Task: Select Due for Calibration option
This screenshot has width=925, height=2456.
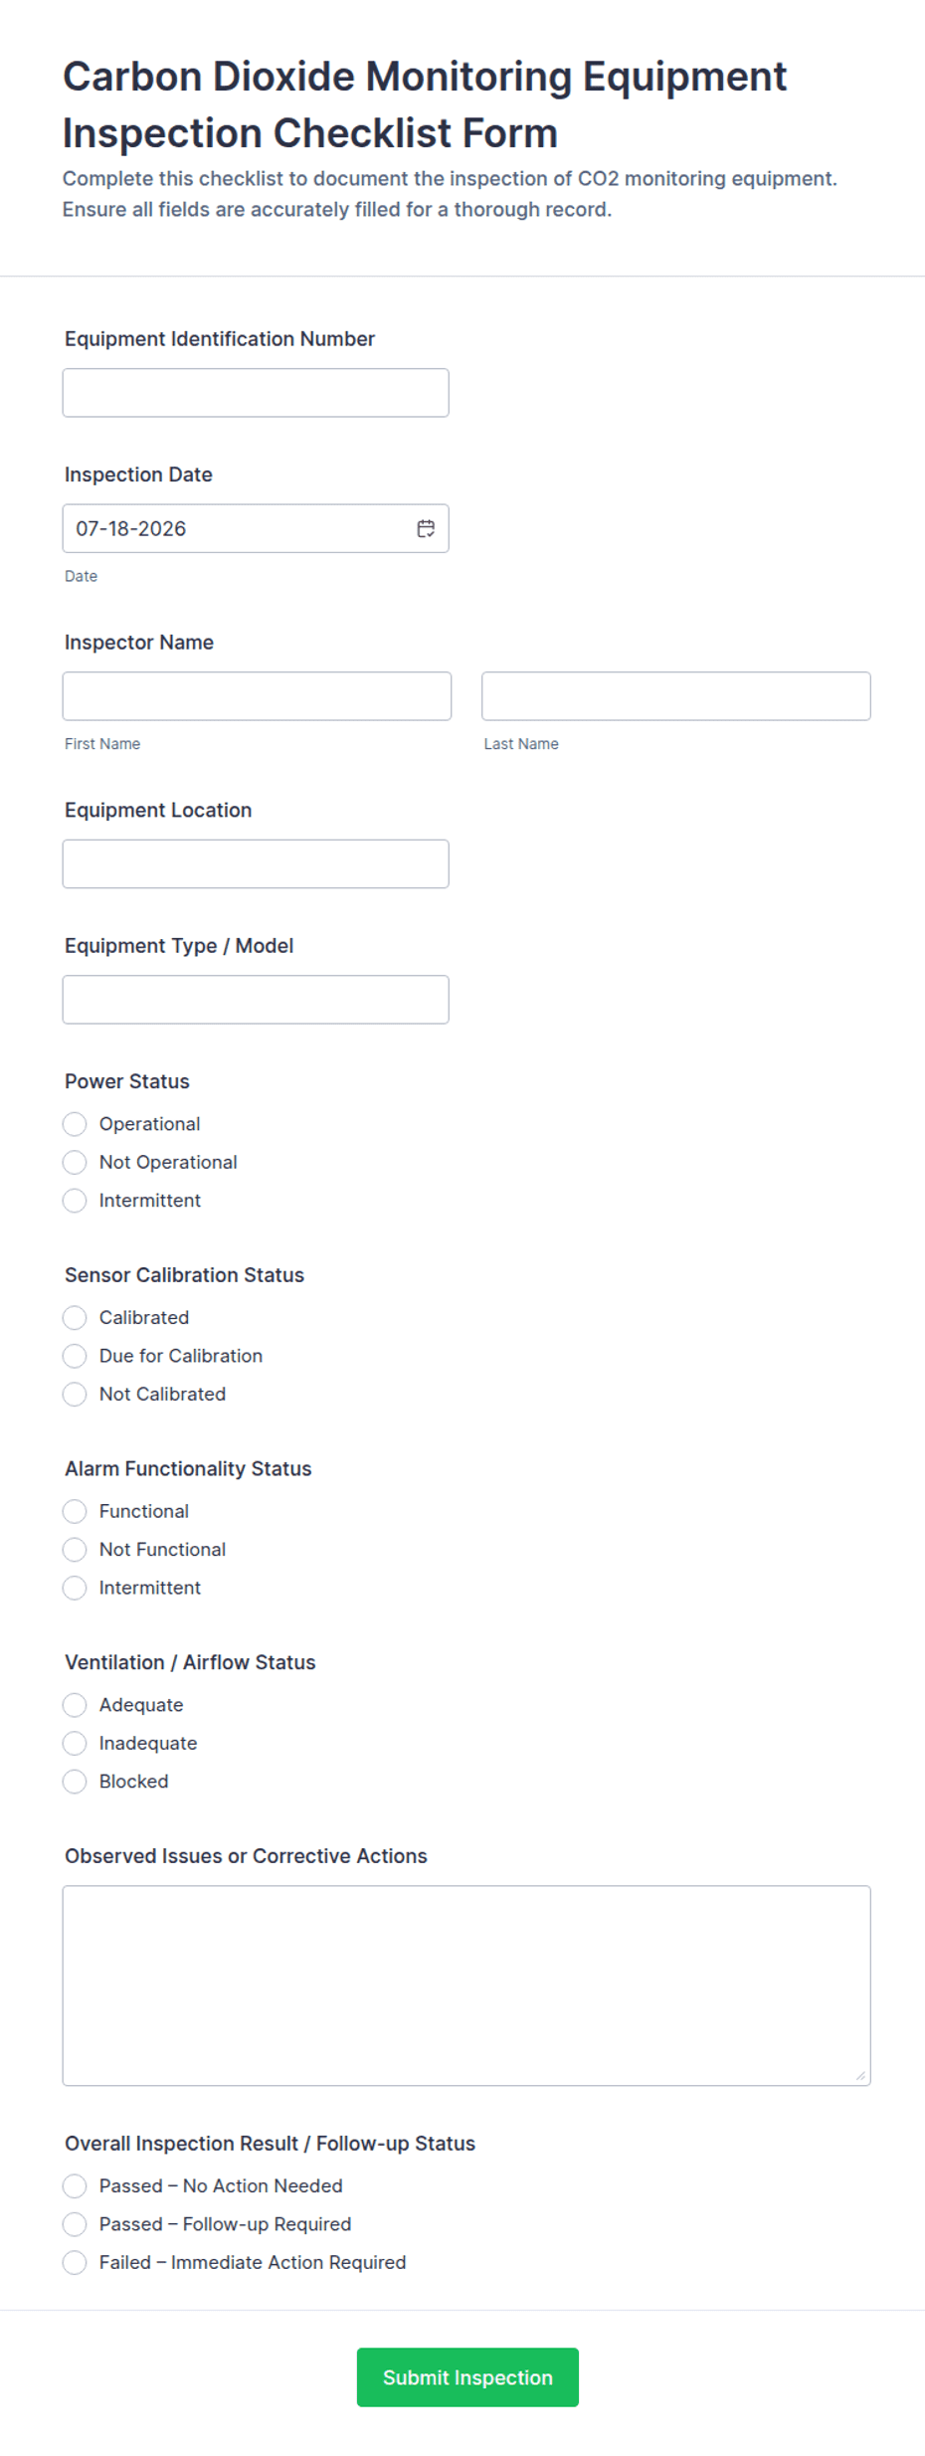Action: (x=75, y=1356)
